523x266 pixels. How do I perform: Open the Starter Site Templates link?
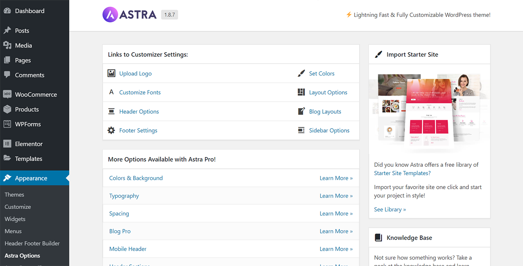pos(402,173)
